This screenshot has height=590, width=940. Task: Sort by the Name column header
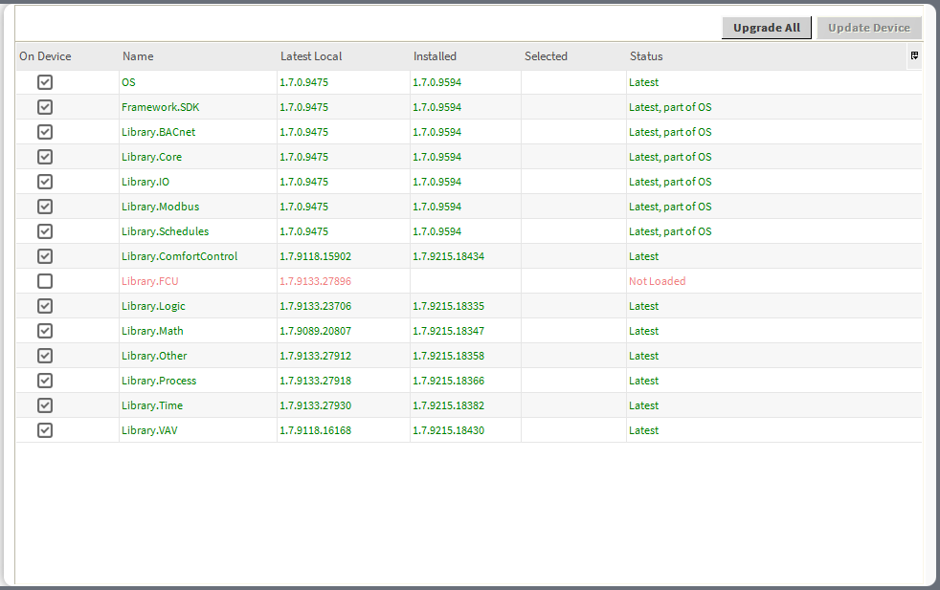(x=137, y=56)
